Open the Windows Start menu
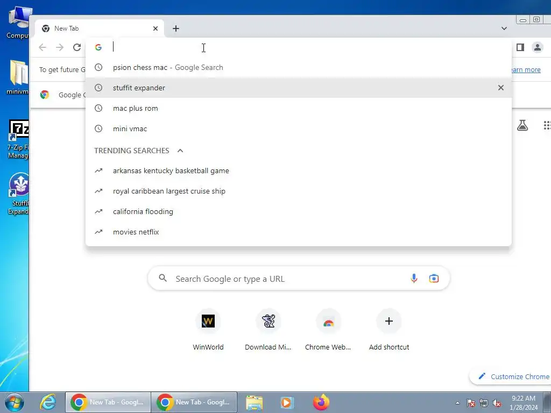 [15, 402]
